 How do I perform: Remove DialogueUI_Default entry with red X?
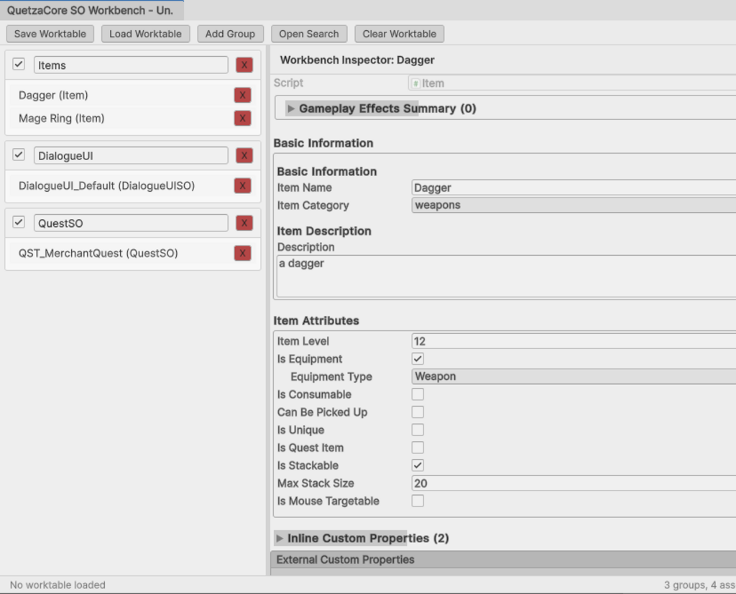243,186
